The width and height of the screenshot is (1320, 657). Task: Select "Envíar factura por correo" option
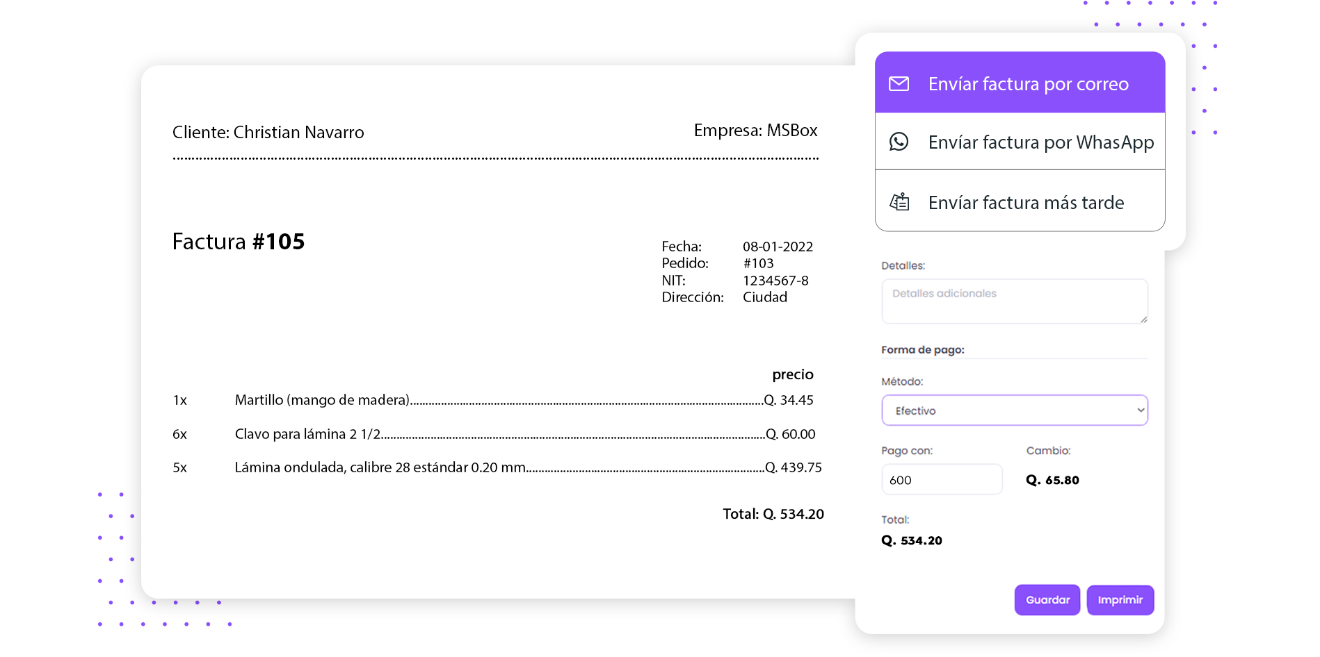click(x=1028, y=84)
